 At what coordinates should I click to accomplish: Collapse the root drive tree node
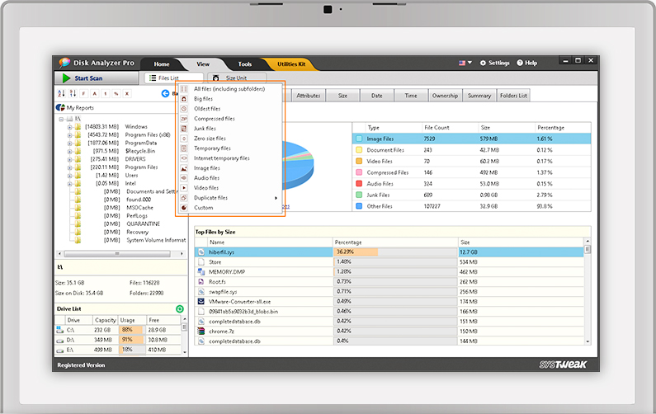click(x=61, y=119)
